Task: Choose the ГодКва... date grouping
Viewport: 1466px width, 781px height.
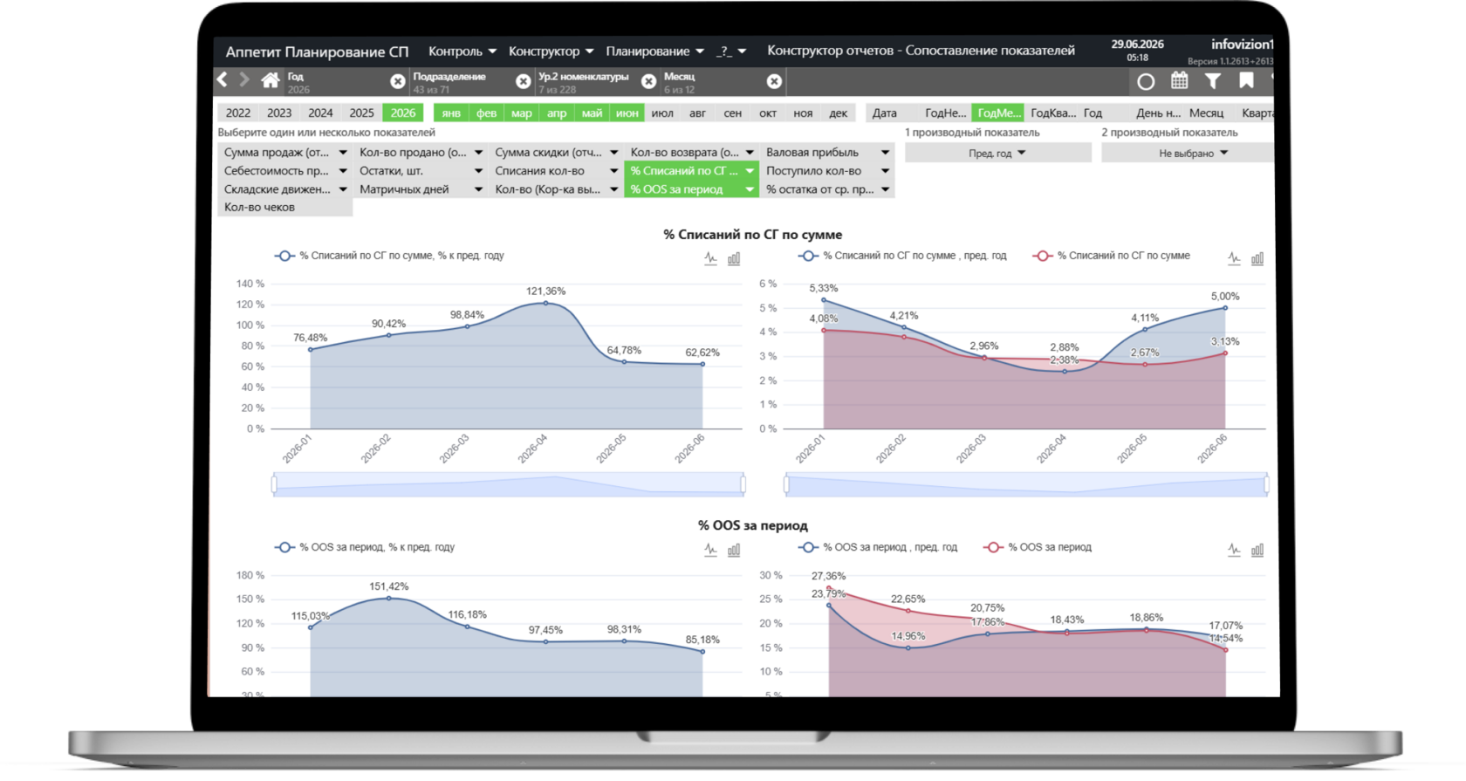Action: (x=1052, y=113)
